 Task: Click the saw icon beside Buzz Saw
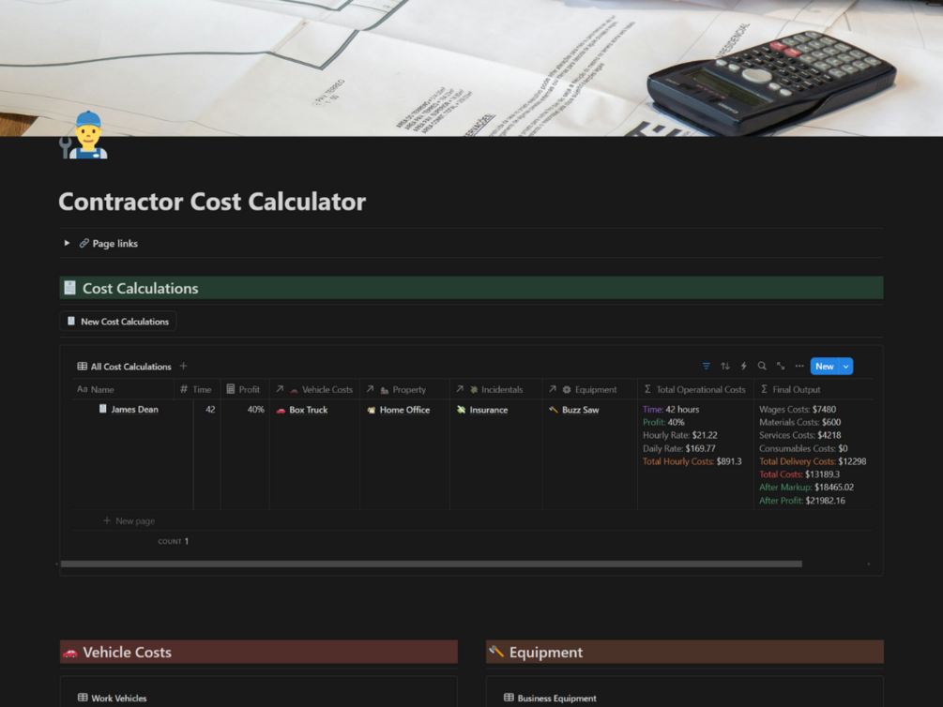(554, 410)
